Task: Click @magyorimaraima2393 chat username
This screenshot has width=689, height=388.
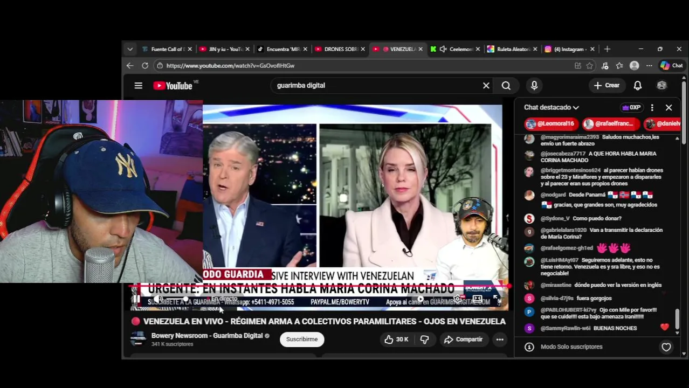Action: [569, 137]
